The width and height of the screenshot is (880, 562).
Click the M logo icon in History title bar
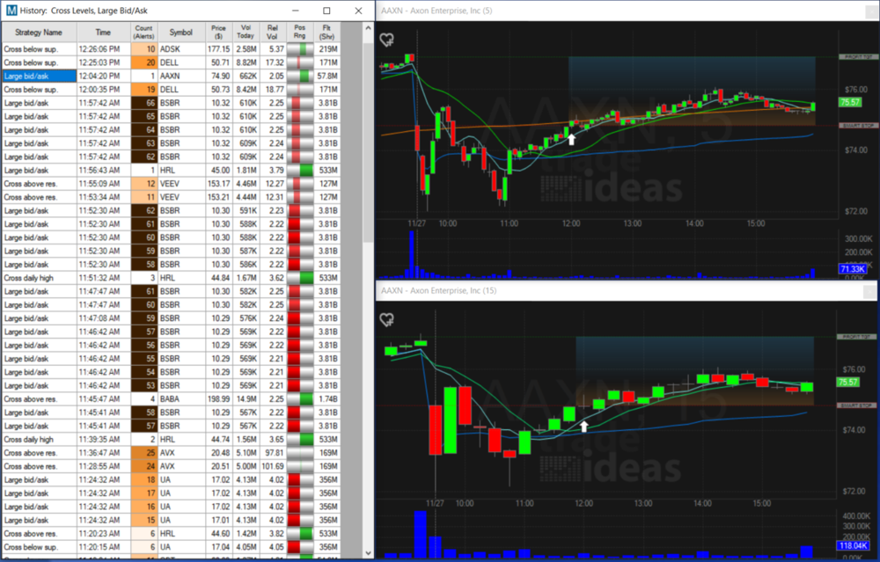(x=11, y=10)
